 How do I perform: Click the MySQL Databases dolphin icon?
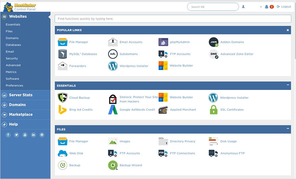pos(62,54)
